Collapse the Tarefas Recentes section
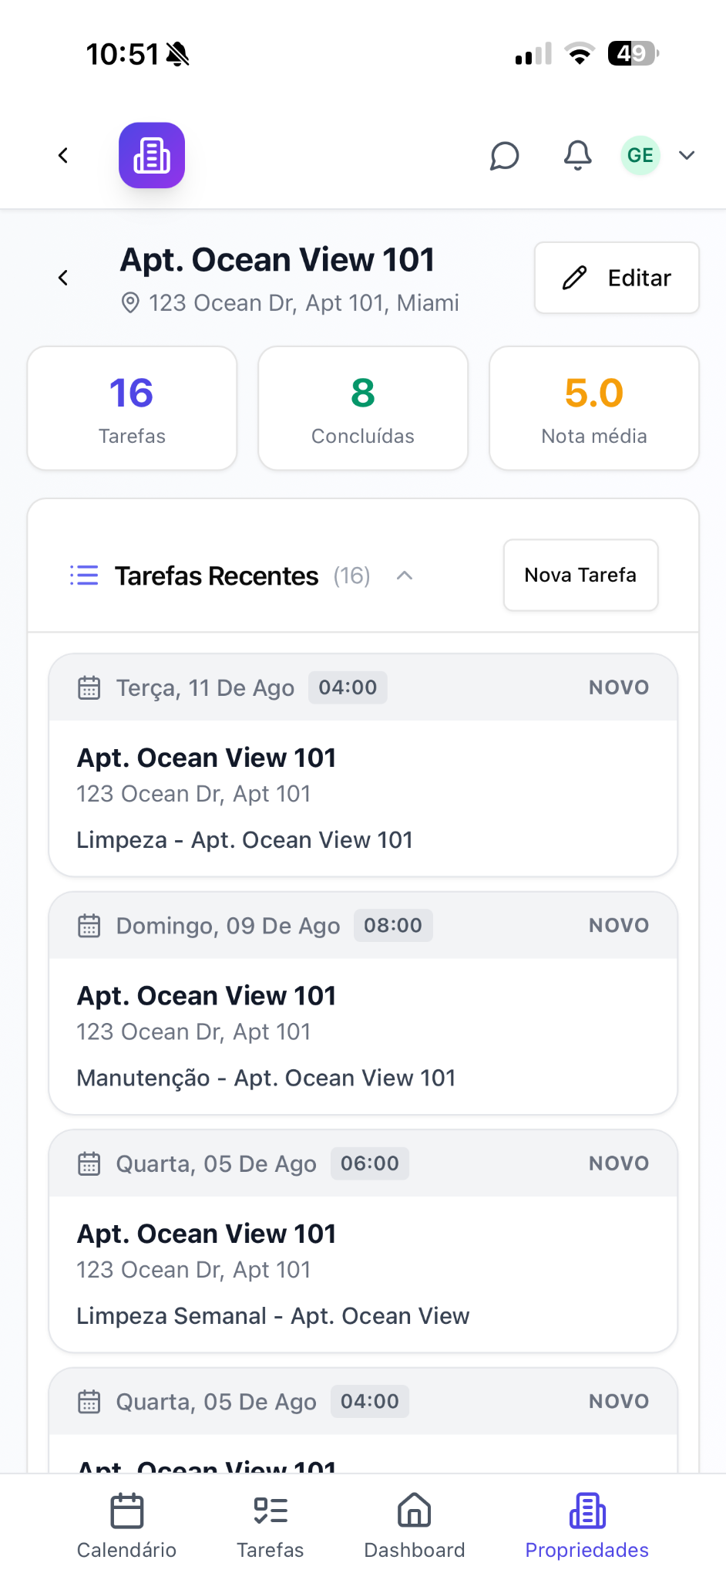This screenshot has height=1580, width=726. [405, 576]
